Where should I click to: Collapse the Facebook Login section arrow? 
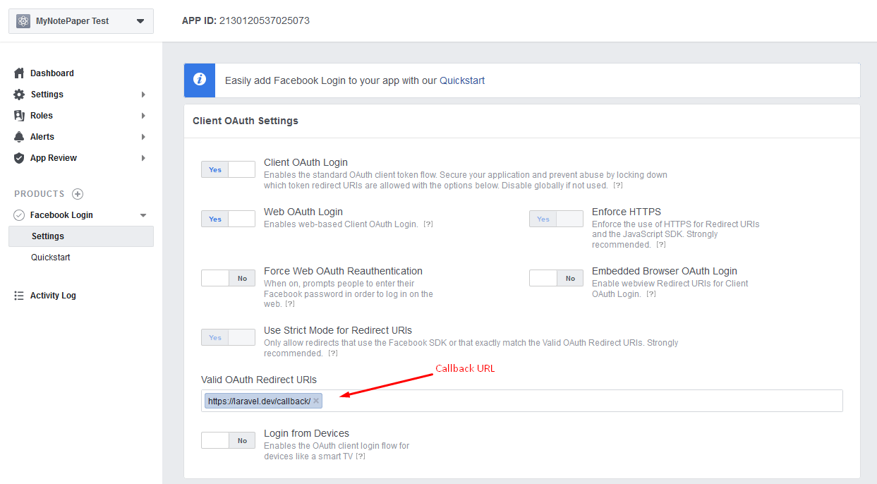point(143,215)
